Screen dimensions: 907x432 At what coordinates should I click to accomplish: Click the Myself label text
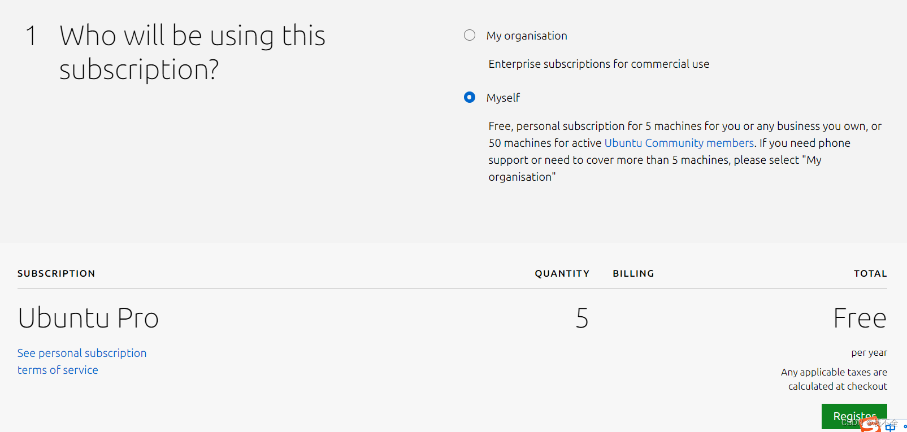pos(503,98)
